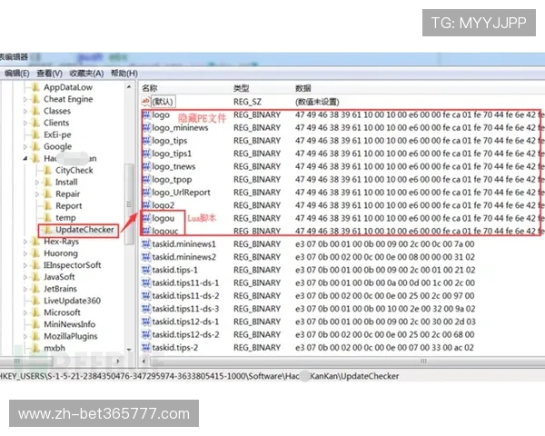The width and height of the screenshot is (545, 436).
Task: Open the 编辑(E) menu
Action: point(14,73)
